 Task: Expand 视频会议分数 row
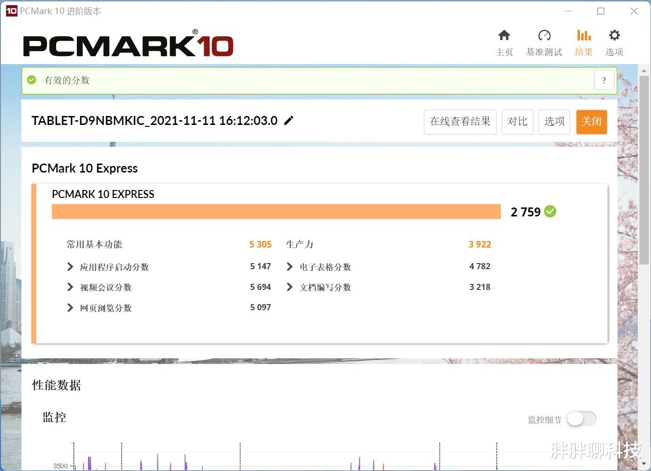[70, 287]
